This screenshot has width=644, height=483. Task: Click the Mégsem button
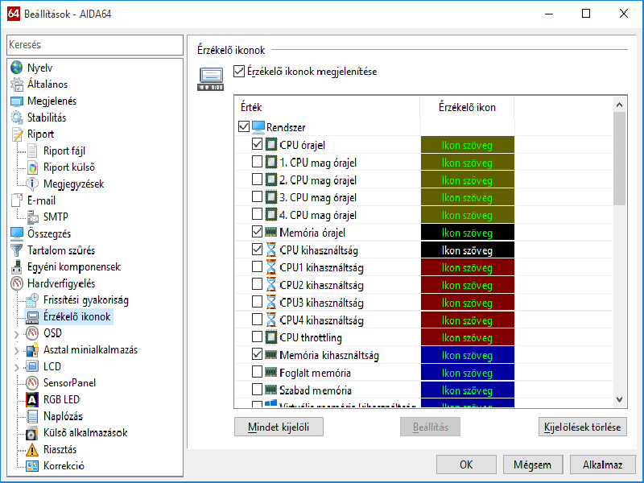533,464
